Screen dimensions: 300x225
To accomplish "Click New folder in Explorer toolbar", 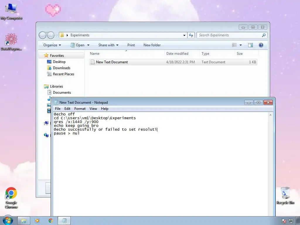I will (x=152, y=45).
